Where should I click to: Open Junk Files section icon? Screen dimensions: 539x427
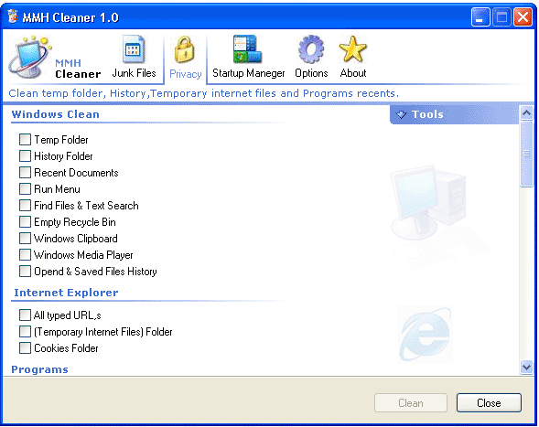(x=134, y=48)
